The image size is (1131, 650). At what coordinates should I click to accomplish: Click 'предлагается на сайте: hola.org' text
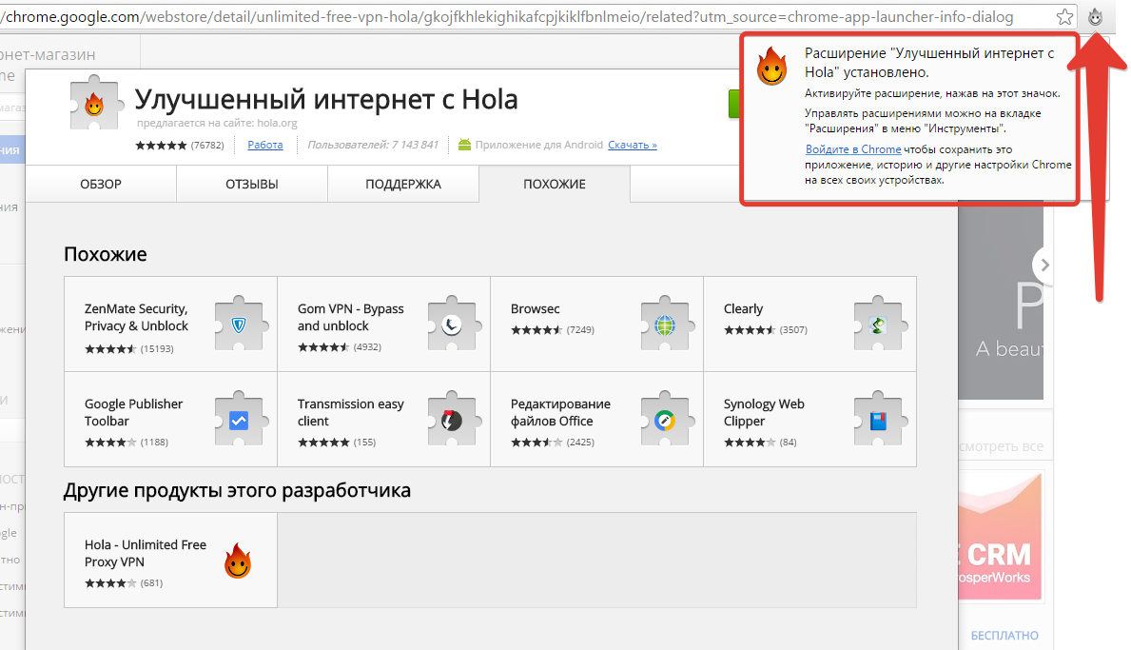pyautogui.click(x=217, y=124)
